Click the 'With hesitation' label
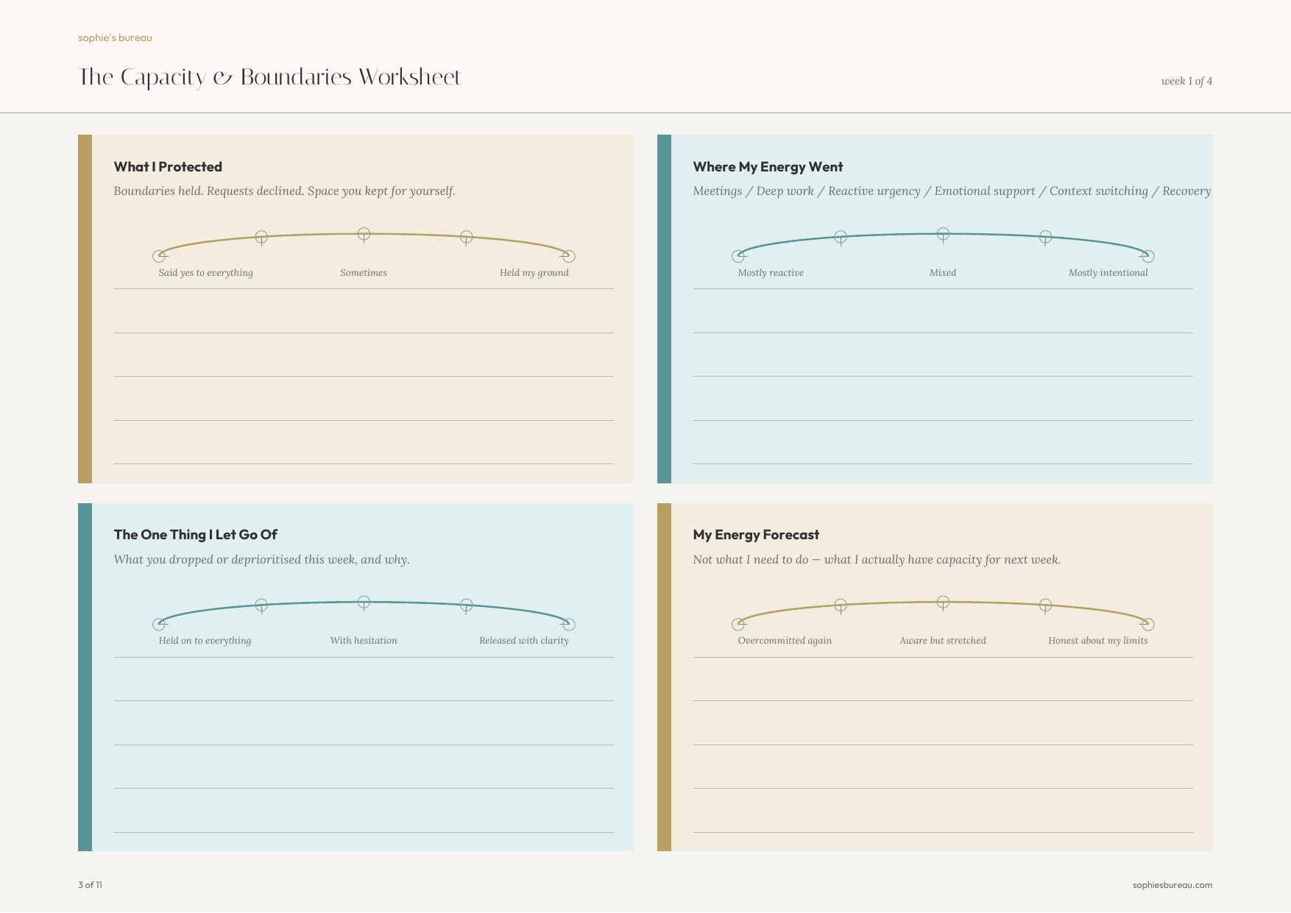This screenshot has width=1291, height=913. click(364, 641)
